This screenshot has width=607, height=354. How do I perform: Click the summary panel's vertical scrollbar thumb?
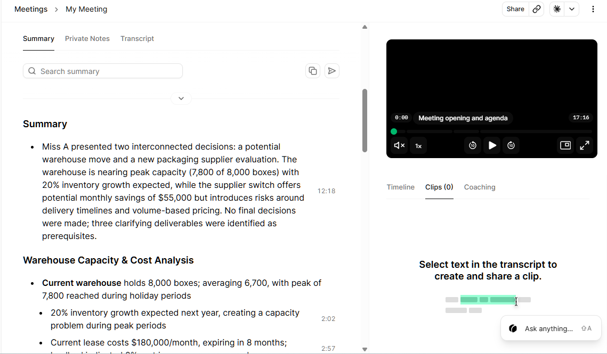point(365,120)
